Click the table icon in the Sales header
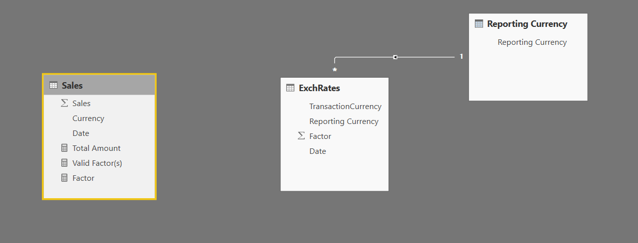This screenshot has width=638, height=243. point(53,86)
